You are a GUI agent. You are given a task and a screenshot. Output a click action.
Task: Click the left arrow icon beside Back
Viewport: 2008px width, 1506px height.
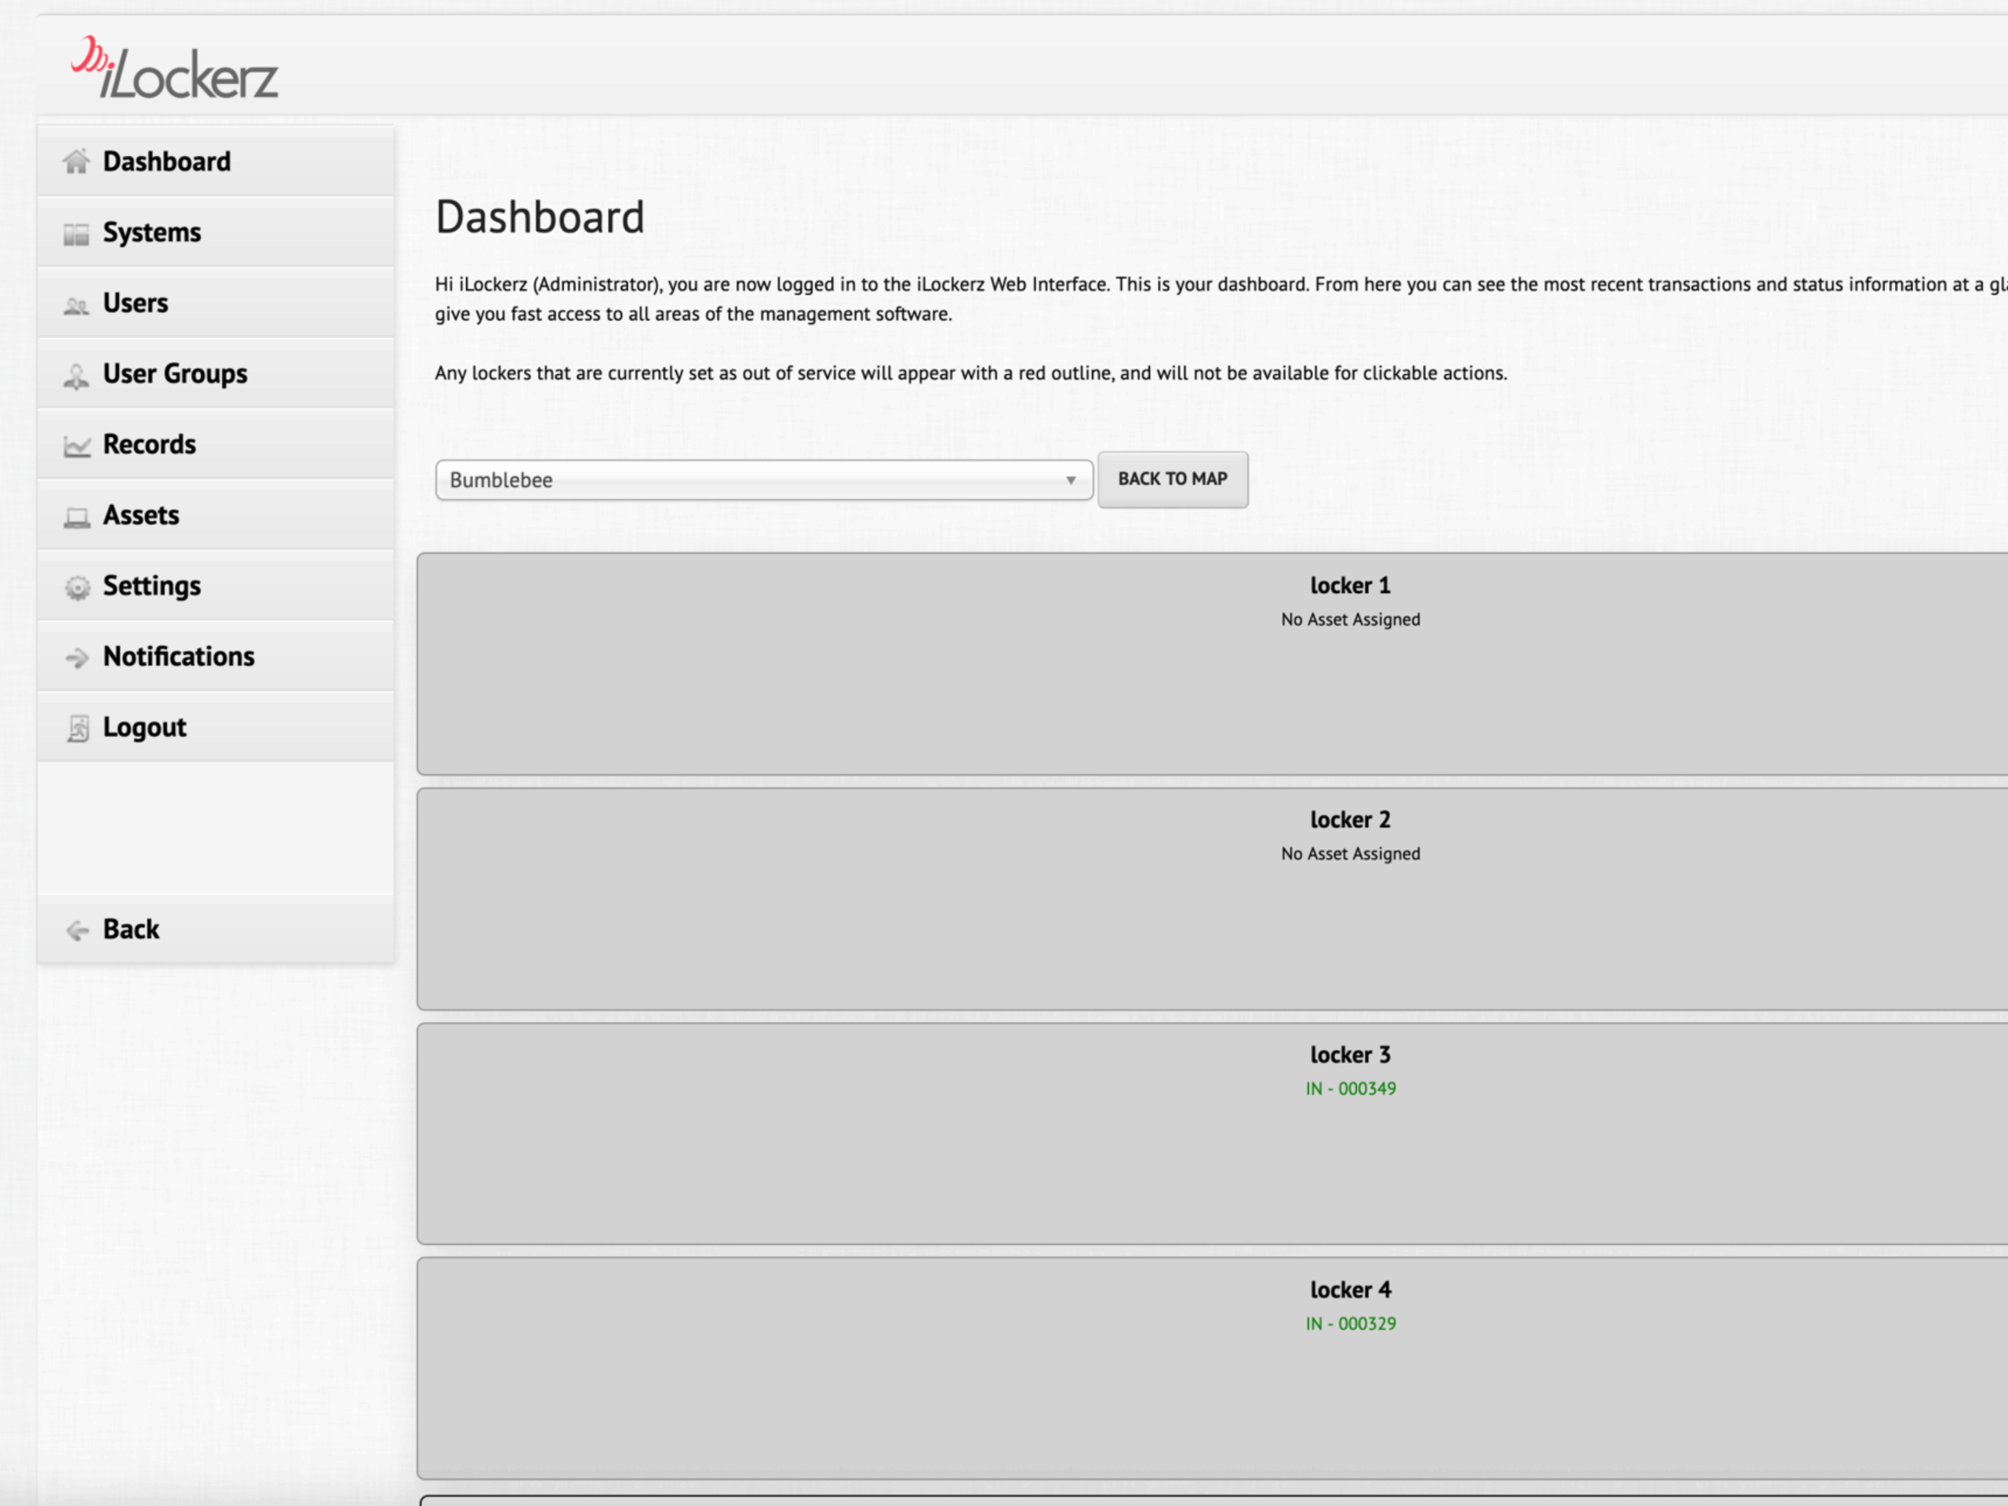pos(77,930)
